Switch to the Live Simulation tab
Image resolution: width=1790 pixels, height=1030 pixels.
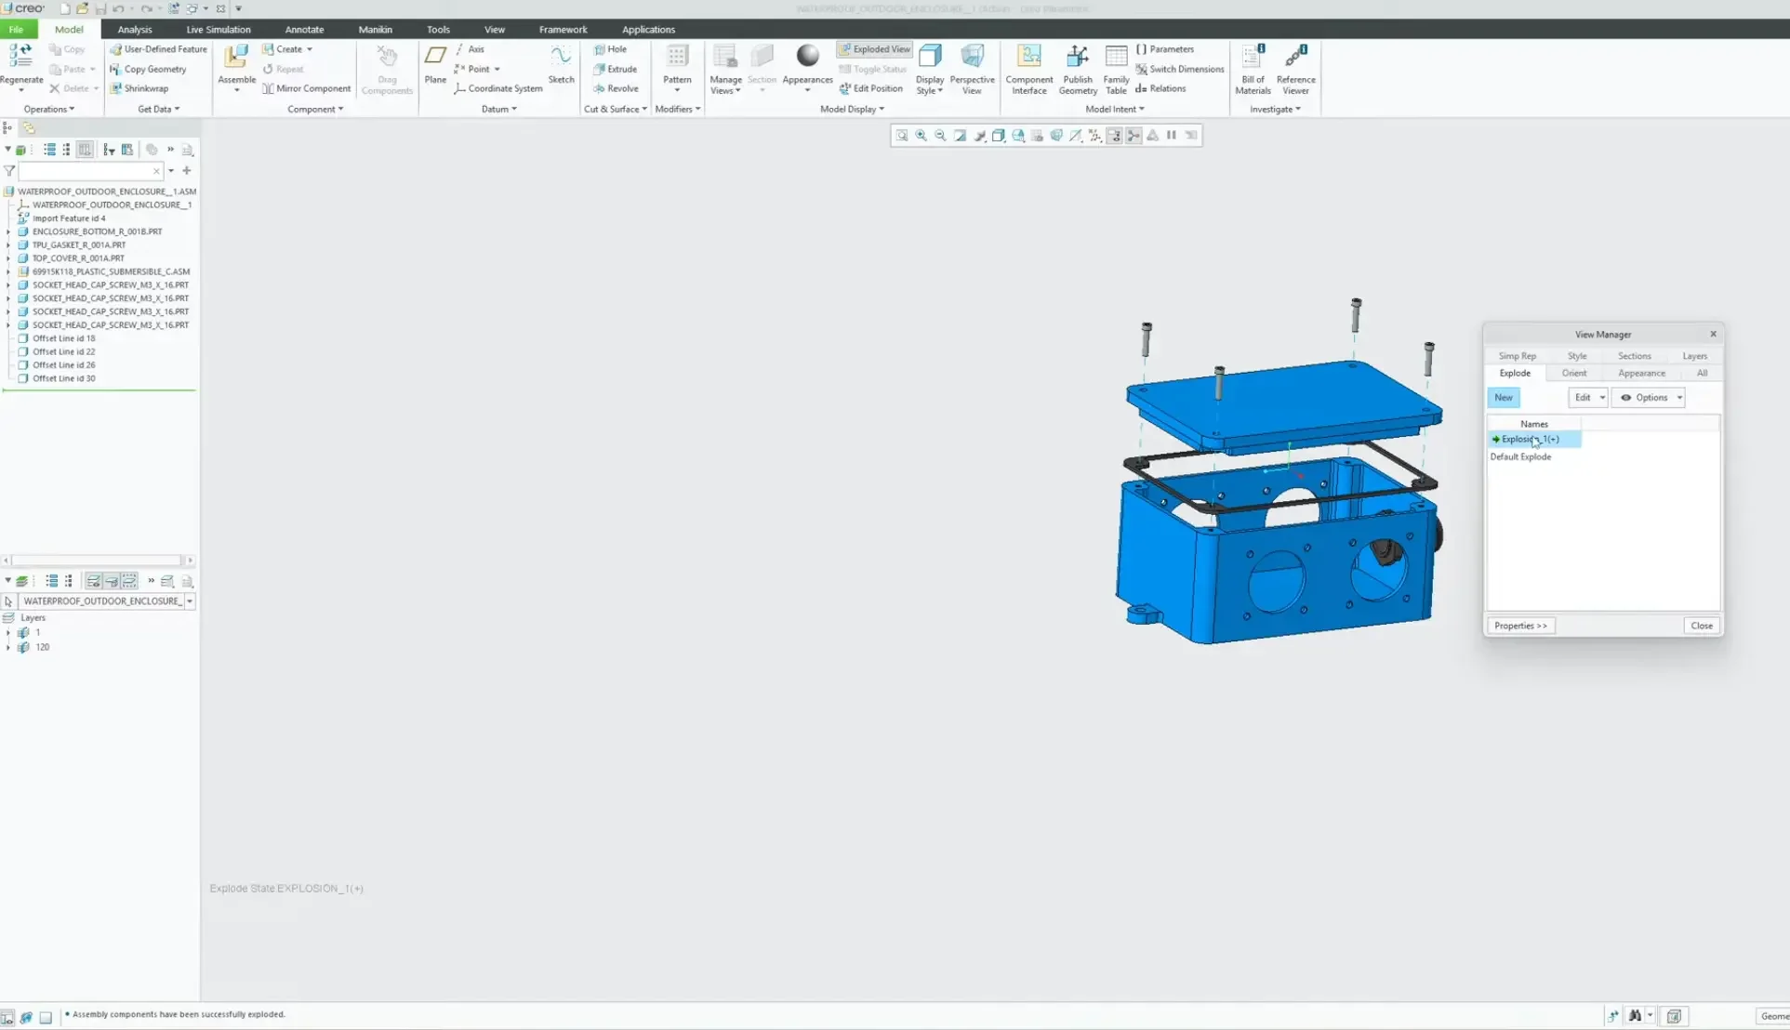pyautogui.click(x=219, y=30)
